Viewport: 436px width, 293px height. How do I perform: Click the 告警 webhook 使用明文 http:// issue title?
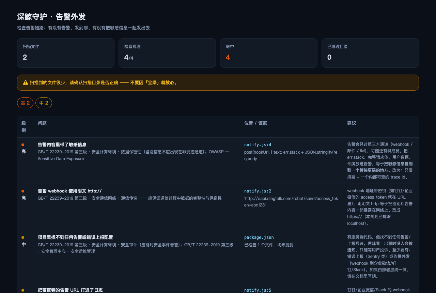click(70, 191)
